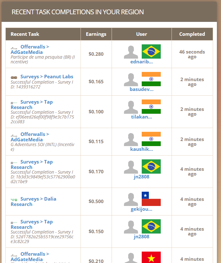Image resolution: width=221 pixels, height=263 pixels.
Task: Click the Earnings column header
Action: pyautogui.click(x=96, y=34)
